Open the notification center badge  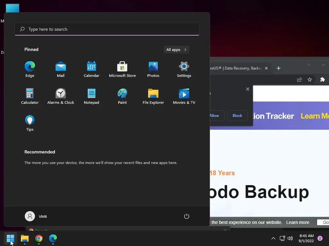coord(320,238)
